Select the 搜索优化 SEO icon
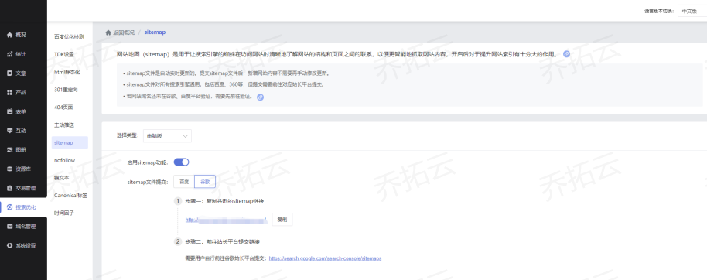707x280 pixels. tap(9, 207)
